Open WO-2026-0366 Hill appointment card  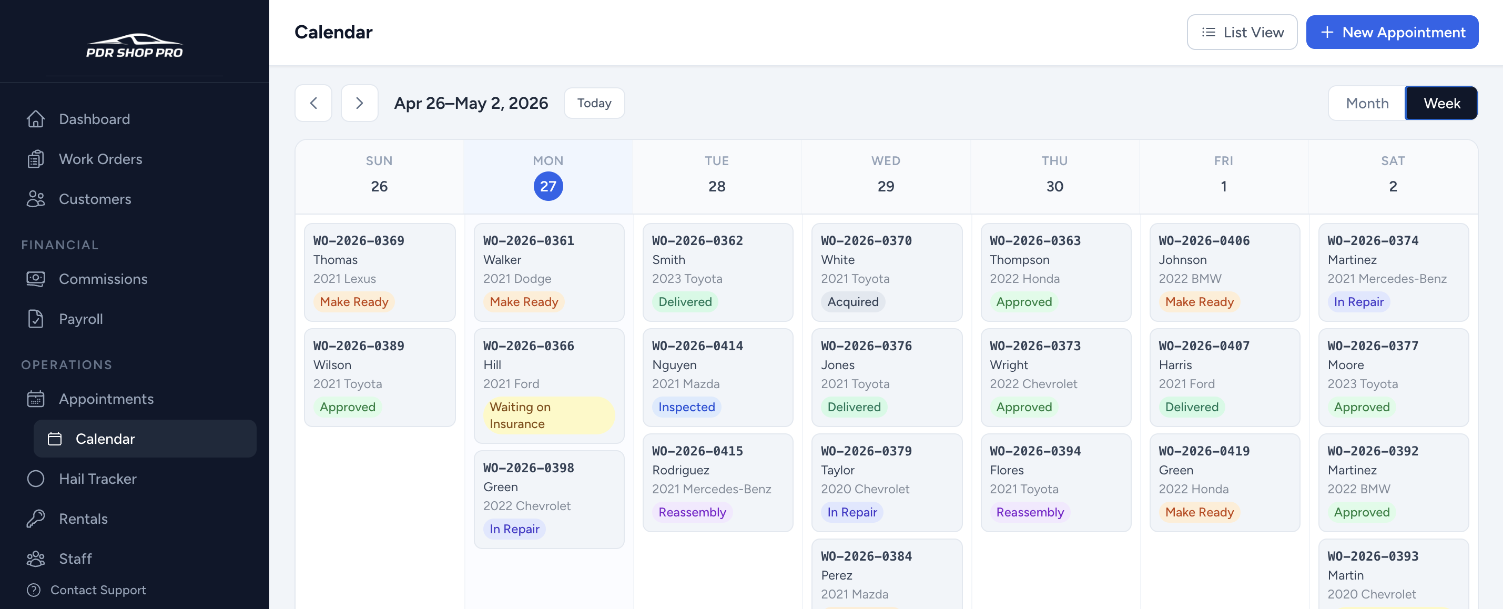click(x=549, y=385)
